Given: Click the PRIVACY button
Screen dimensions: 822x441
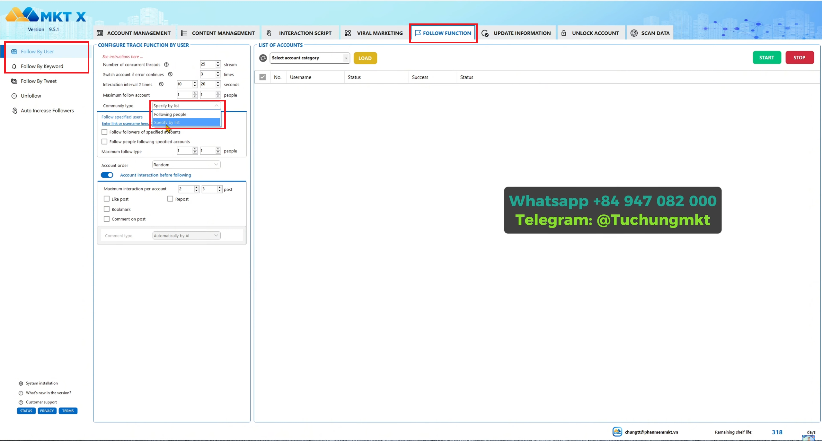Looking at the screenshot, I should coord(47,411).
